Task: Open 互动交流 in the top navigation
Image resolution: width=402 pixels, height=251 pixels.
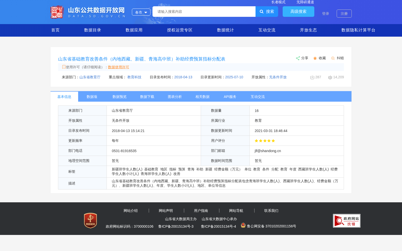Action: tap(267, 30)
